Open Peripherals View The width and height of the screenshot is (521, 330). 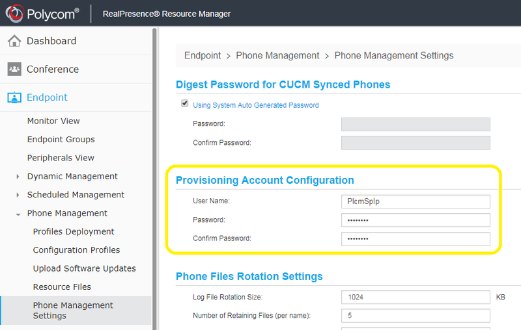tap(61, 158)
